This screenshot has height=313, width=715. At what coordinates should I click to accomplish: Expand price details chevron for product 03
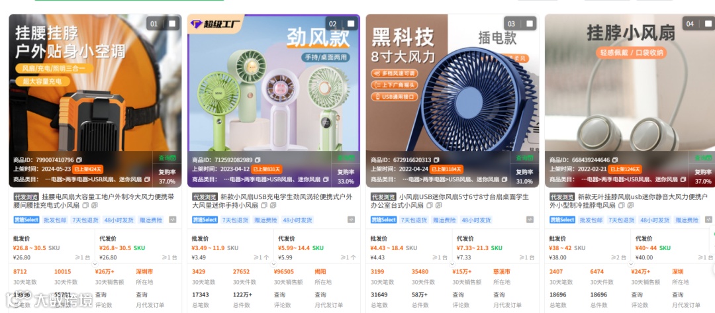452,264
